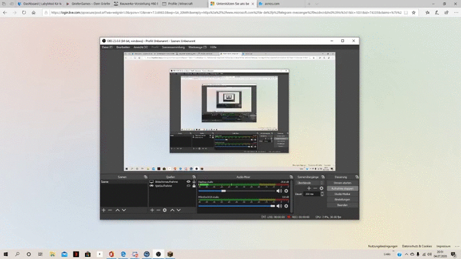Pop out the Audio-Mixer dock icon
Screen dimensions: 461x259
click(291, 177)
